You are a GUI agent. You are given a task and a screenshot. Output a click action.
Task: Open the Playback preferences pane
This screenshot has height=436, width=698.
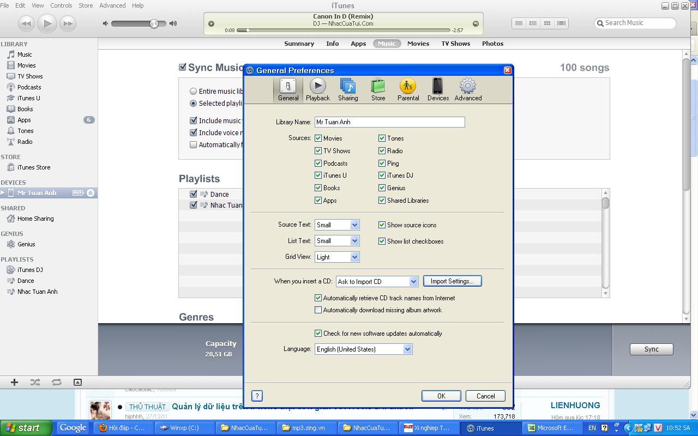318,89
